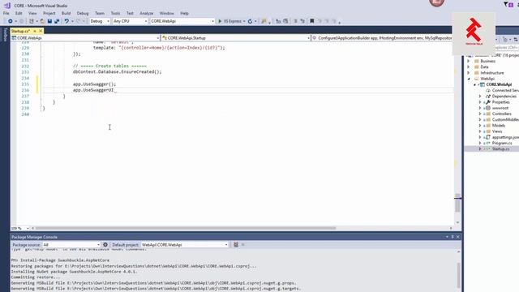Open the CORE.WebApi startup project dropdown
The height and width of the screenshot is (292, 519).
(x=182, y=21)
